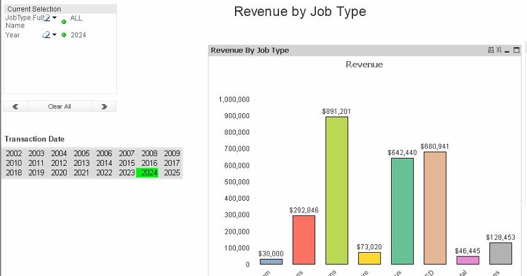
Task: Pick year 2015 from the year list
Action: 127,163
